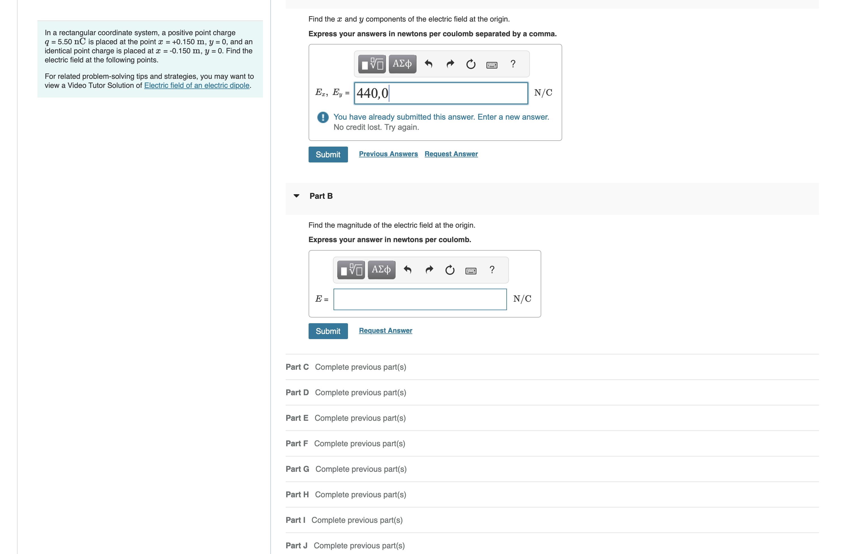
Task: Click the Ex, Ey answer input field
Action: [441, 93]
